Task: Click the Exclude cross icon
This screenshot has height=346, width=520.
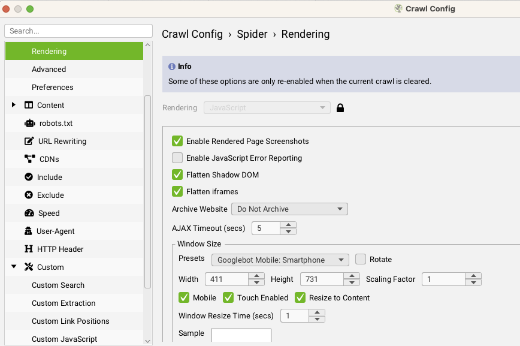Action: pyautogui.click(x=29, y=195)
